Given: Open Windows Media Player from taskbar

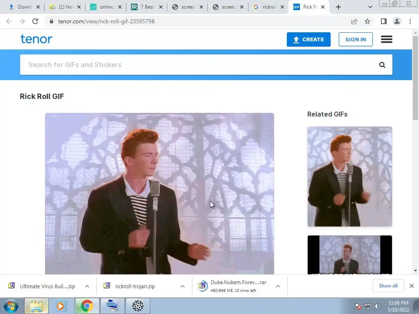Looking at the screenshot, I should tap(61, 306).
